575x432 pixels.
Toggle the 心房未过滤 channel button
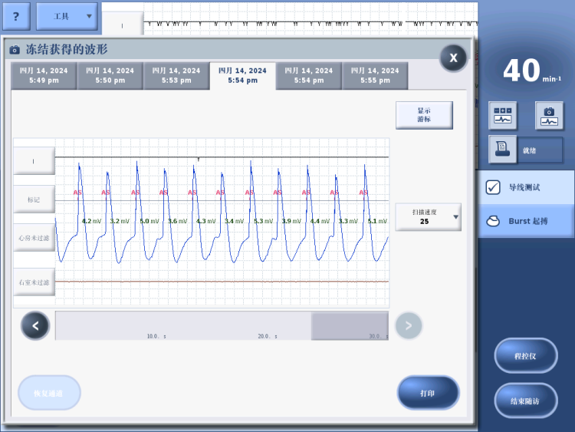[34, 238]
